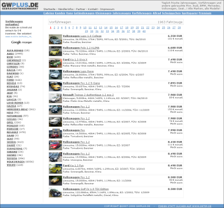Show ALFA ROMEO listings
Image resolution: width=224 pixels, height=208 pixels.
[x=15, y=51]
